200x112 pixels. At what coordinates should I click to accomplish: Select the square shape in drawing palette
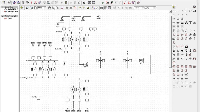pos(186,11)
